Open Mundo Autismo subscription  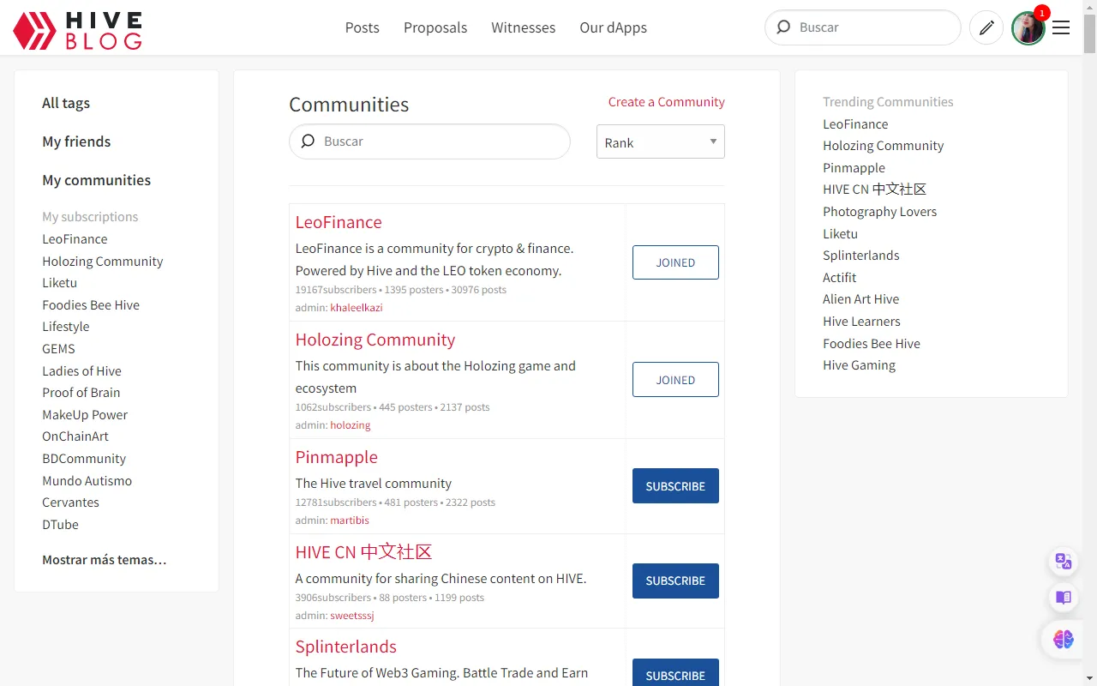point(87,481)
